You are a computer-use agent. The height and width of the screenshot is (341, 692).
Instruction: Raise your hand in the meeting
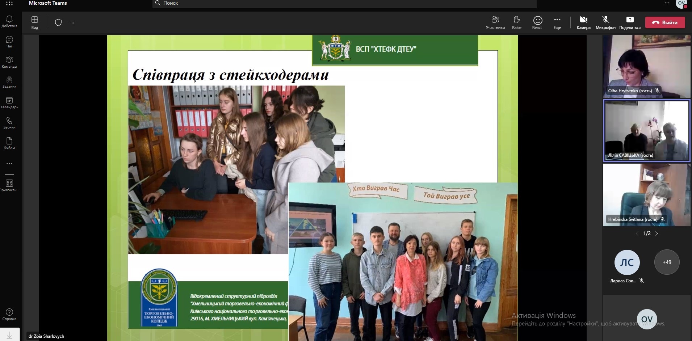(516, 22)
